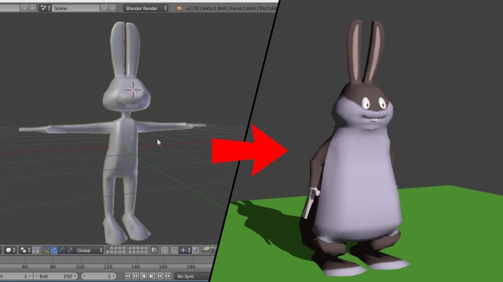The image size is (503, 282).
Task: Click frame 140 on timeline ruler
Action: 136,267
